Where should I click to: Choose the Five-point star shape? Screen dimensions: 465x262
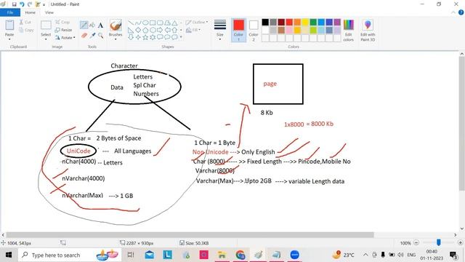145,37
